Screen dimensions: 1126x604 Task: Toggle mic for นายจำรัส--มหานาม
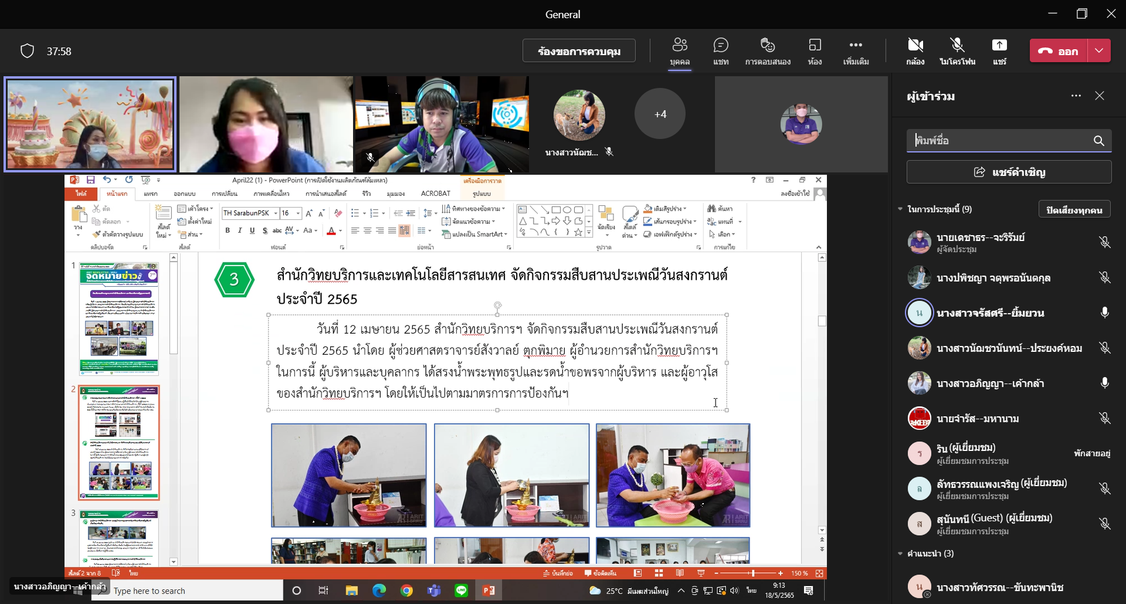click(x=1104, y=418)
